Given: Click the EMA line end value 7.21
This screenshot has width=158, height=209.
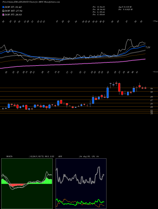Looking at the screenshot, I should pos(148,47).
